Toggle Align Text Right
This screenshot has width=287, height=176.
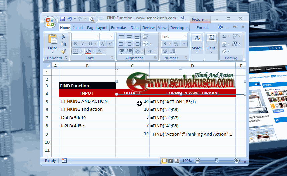point(137,44)
